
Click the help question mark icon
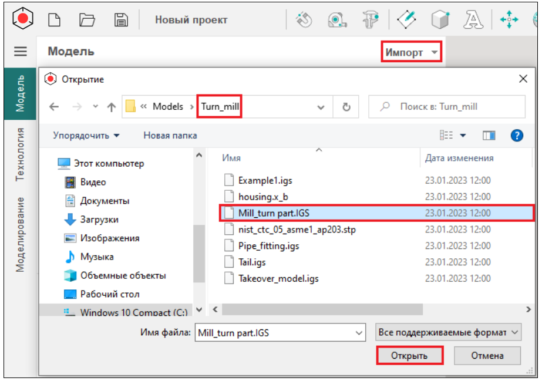517,136
